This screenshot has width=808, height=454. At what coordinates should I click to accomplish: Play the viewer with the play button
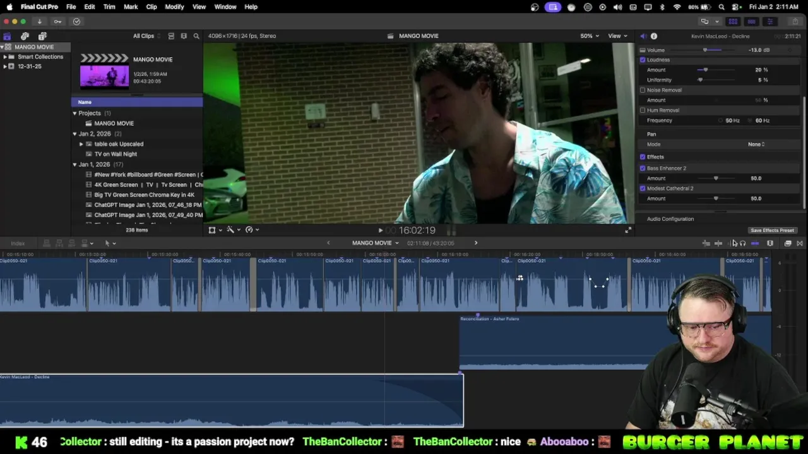(x=380, y=231)
